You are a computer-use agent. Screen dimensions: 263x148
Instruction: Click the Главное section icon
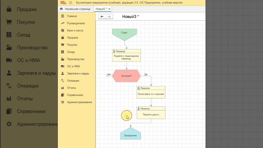62,16
